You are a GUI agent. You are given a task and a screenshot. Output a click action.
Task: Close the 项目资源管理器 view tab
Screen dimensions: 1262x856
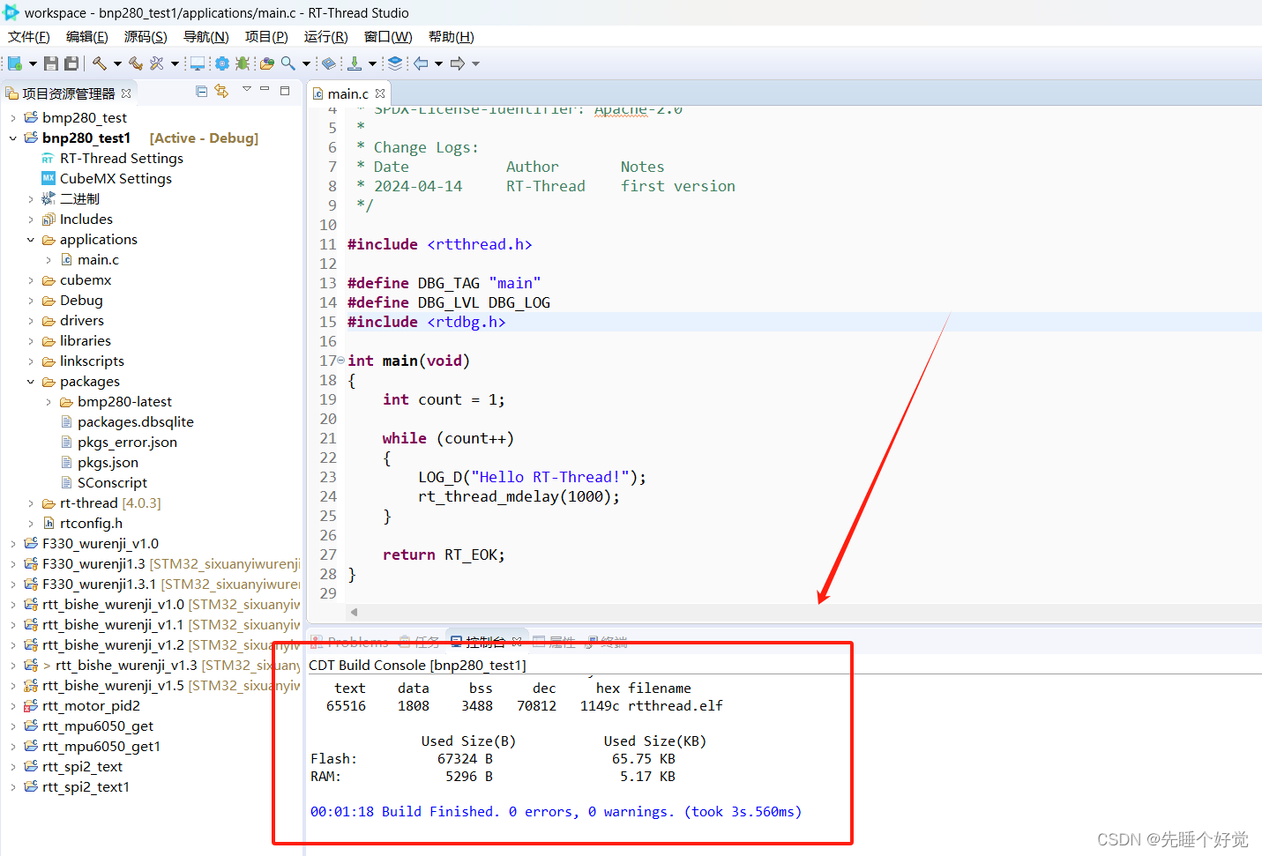[126, 93]
